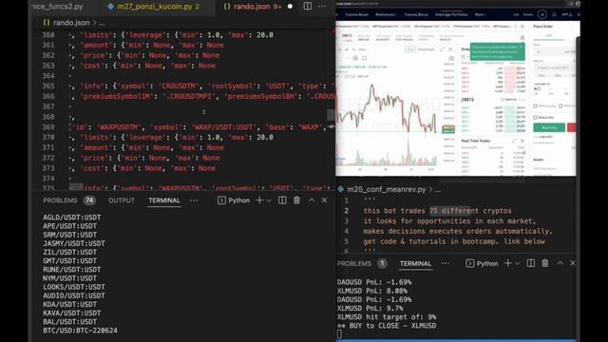The width and height of the screenshot is (608, 342).
Task: Click BTC/USD:BTC-220624 line in left terminal
Action: coord(80,331)
